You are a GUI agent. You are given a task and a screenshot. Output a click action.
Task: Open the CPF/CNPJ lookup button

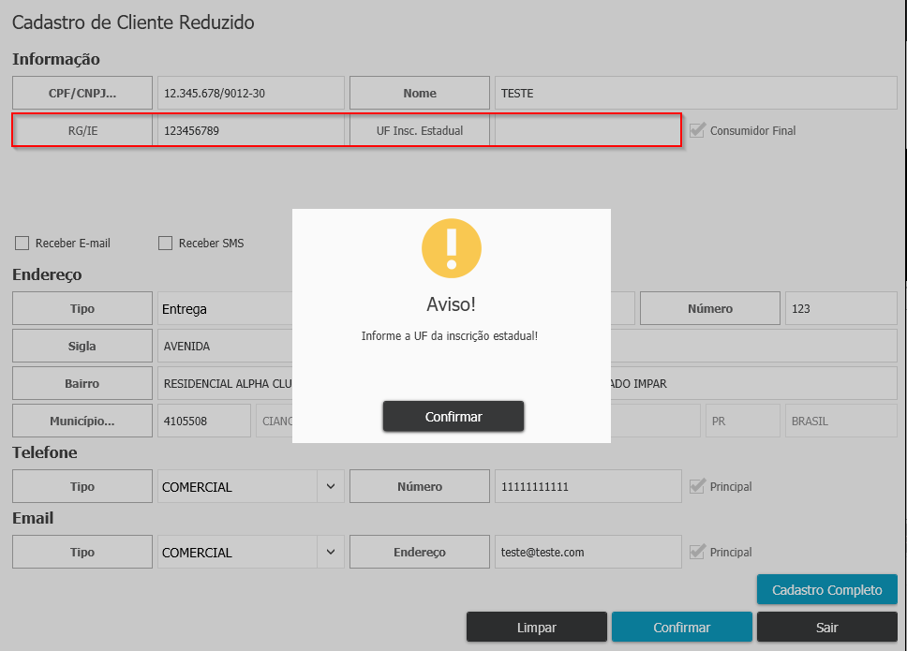(82, 93)
